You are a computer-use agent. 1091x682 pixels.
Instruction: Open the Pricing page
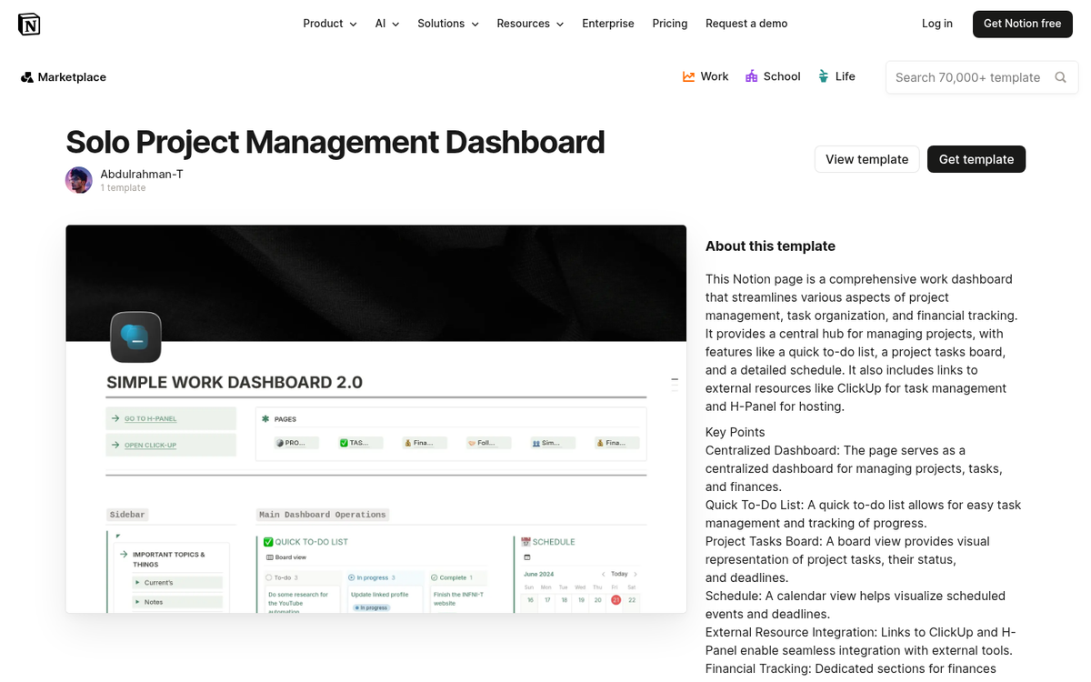[669, 24]
